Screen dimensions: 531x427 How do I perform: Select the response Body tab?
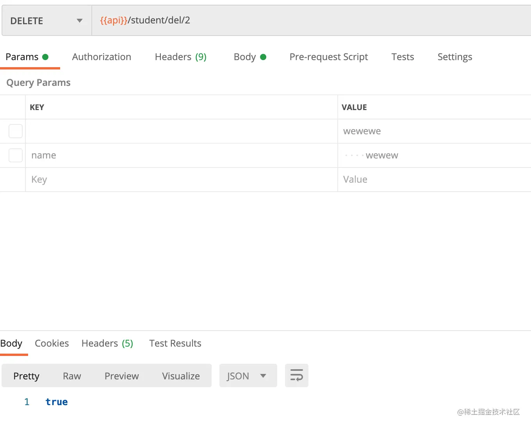point(11,343)
